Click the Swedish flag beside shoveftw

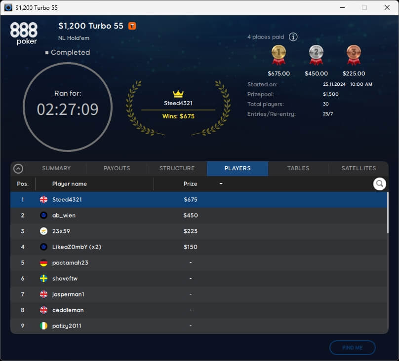pos(43,279)
